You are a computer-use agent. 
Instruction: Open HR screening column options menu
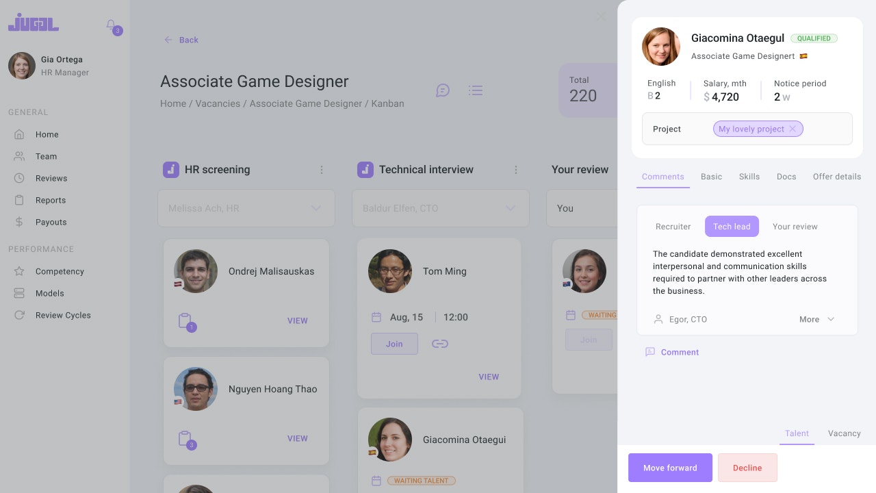coord(322,170)
